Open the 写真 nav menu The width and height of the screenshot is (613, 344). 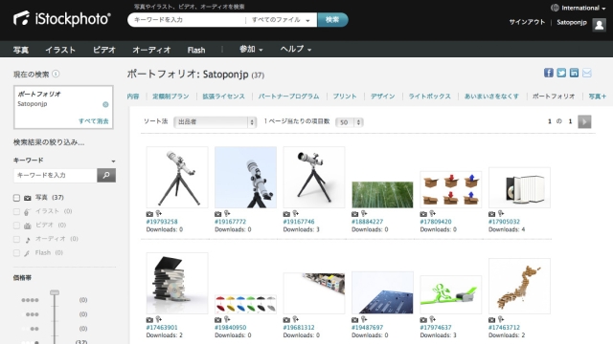tap(21, 50)
